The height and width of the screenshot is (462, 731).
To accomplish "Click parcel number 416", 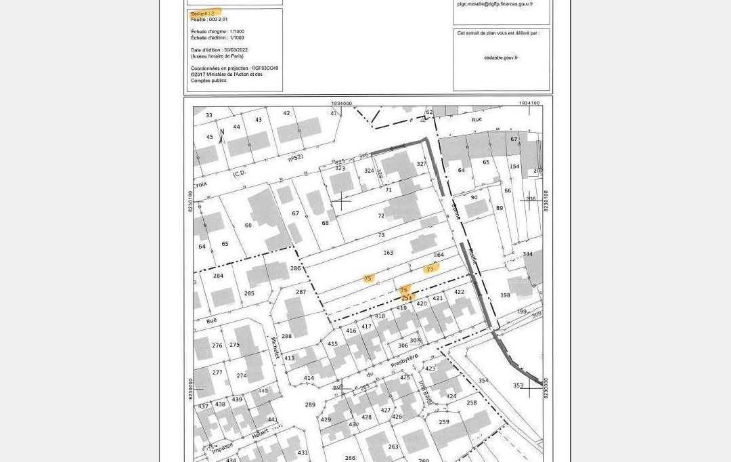I will tap(351, 331).
